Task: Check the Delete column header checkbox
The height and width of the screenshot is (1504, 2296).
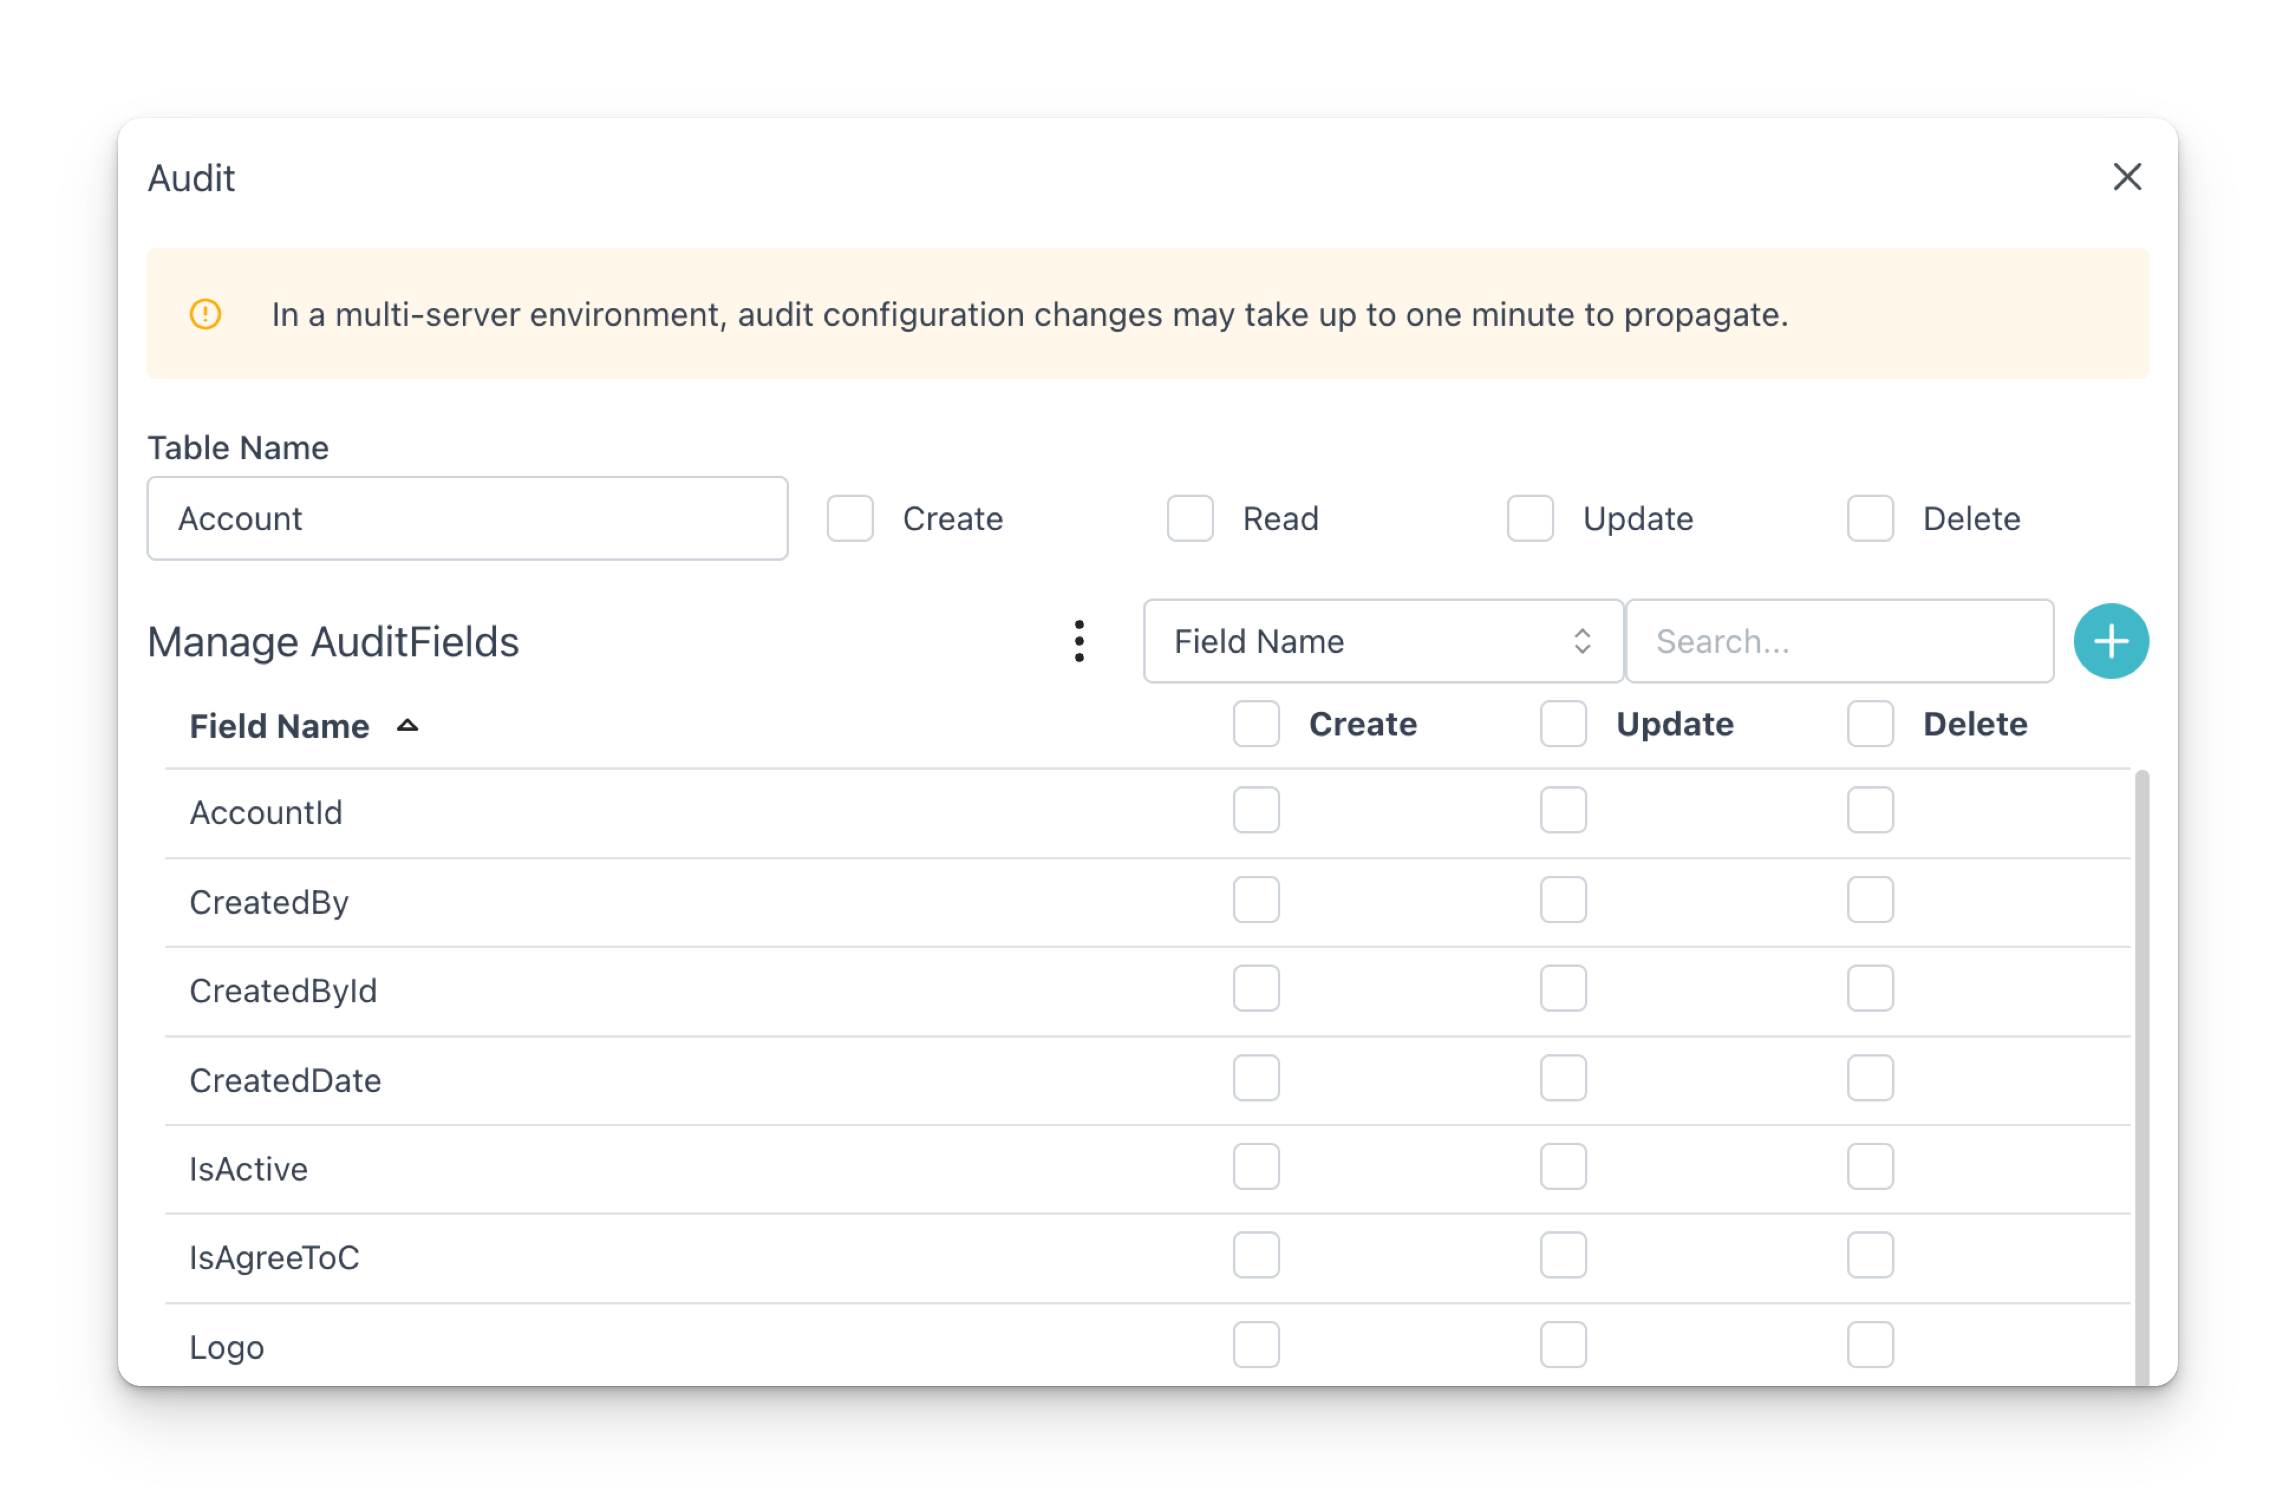Action: [x=1870, y=724]
